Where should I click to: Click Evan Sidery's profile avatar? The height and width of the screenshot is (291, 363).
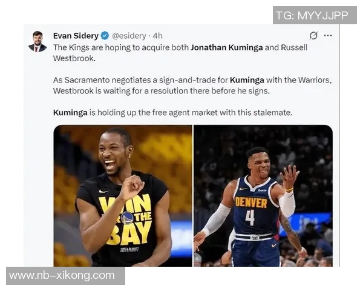click(x=38, y=41)
